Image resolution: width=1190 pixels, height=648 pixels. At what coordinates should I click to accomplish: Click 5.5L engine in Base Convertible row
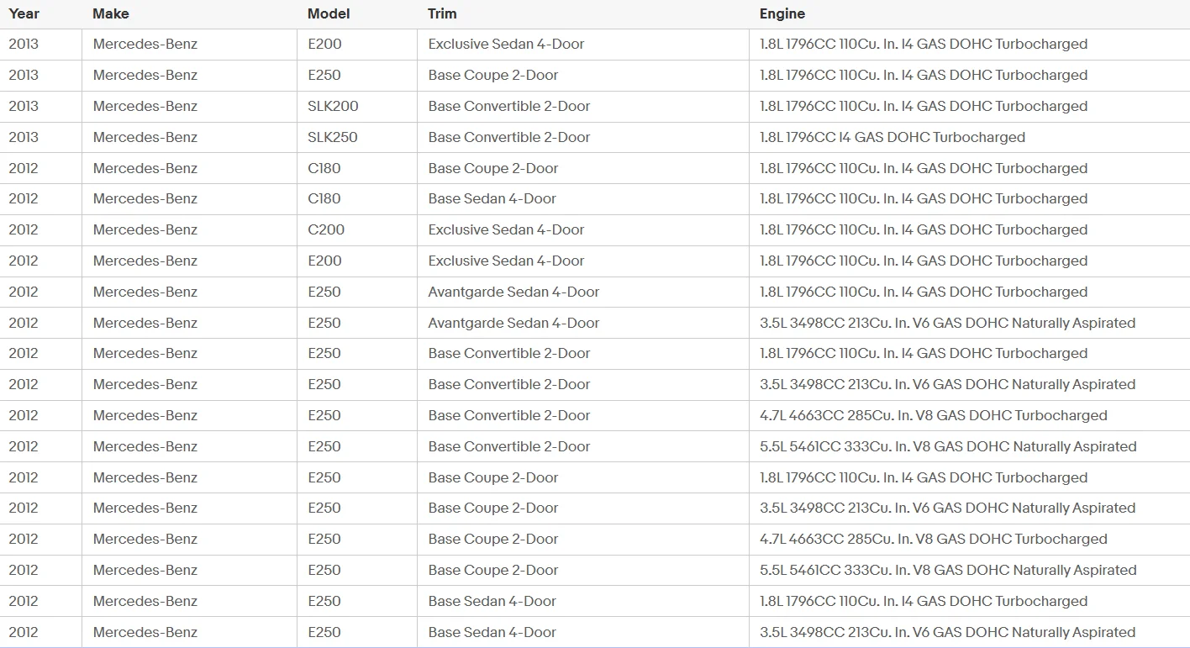[948, 446]
